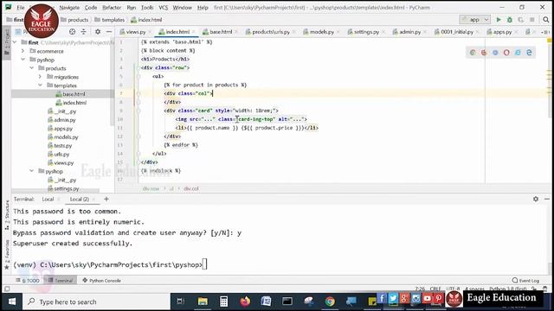Click the Search Everywhere magnifier icon
Screen dimensions: 554x311
pos(546,20)
